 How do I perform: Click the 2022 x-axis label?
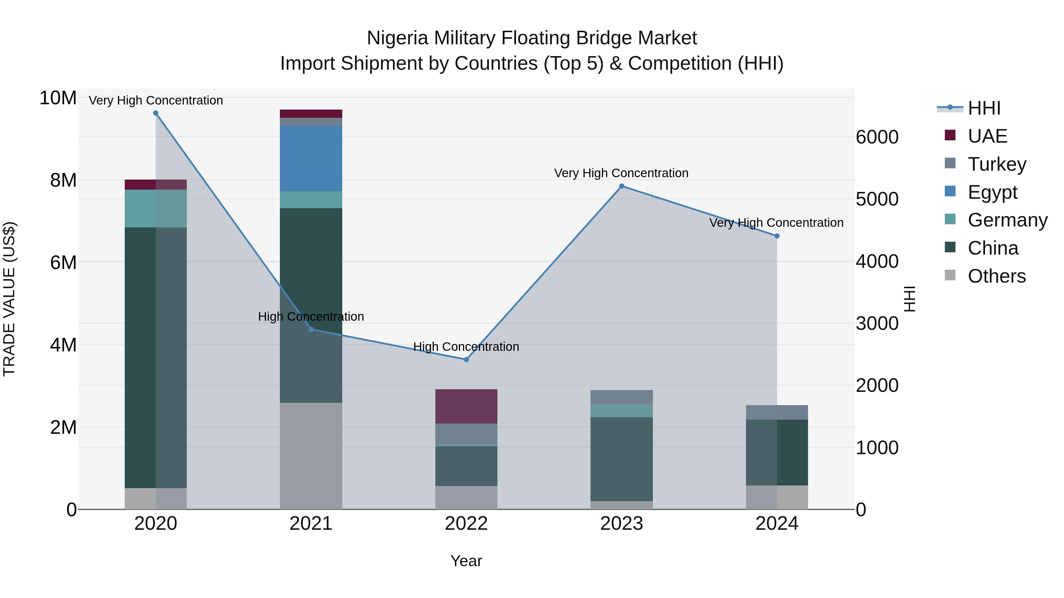pos(466,524)
